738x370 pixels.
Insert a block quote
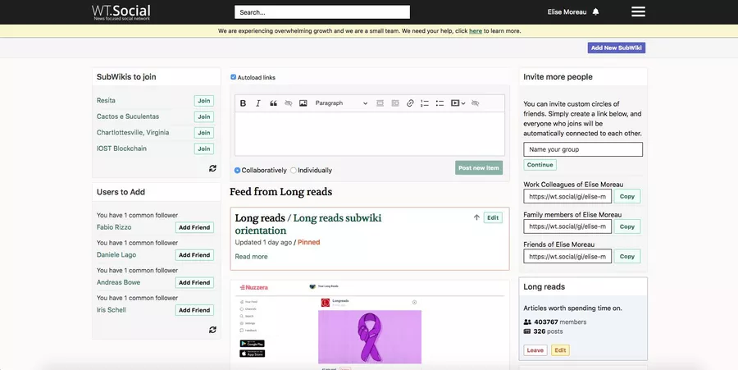click(x=273, y=103)
